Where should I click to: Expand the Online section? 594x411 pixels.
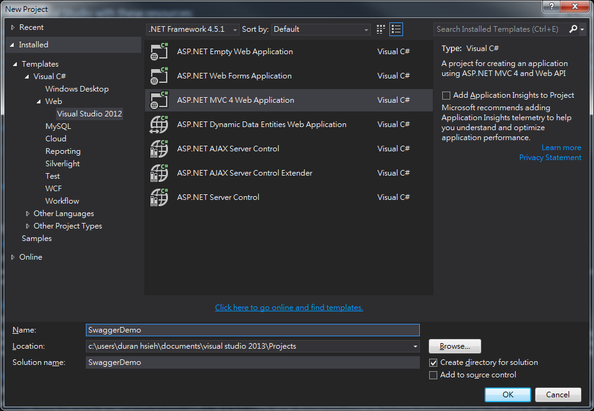click(x=12, y=257)
